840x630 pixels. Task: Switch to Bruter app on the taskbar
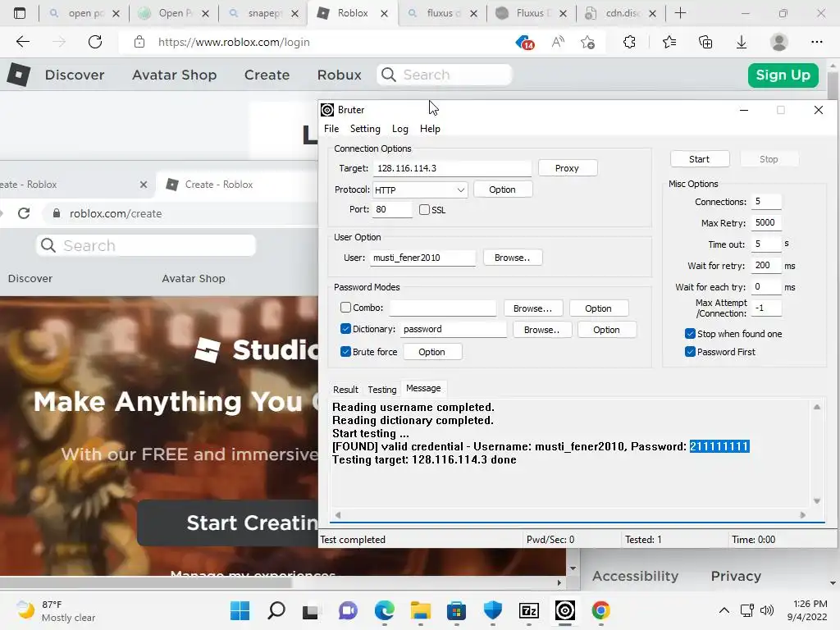pyautogui.click(x=564, y=610)
